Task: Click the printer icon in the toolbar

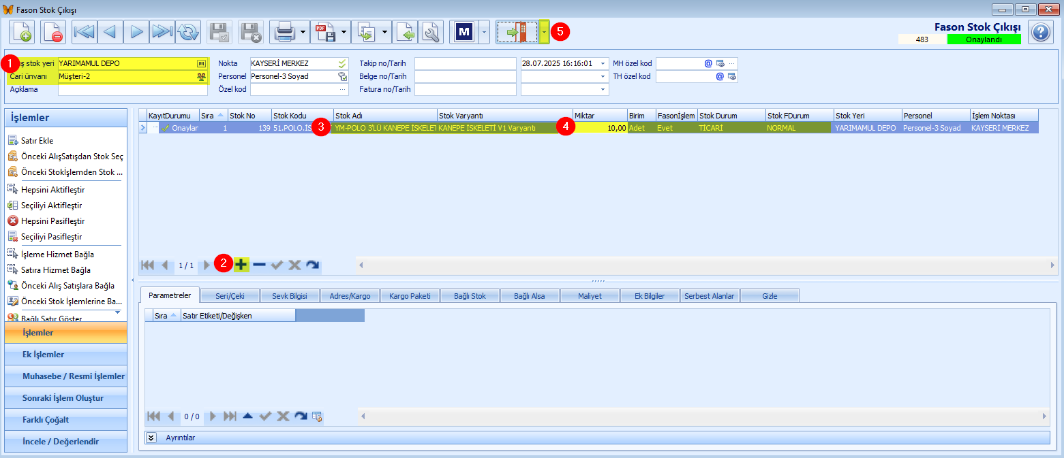Action: tap(283, 32)
